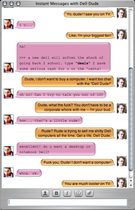This screenshot has height=210, width=135.
Task: Click the buddy info person icon
Action: pyautogui.click(x=45, y=193)
